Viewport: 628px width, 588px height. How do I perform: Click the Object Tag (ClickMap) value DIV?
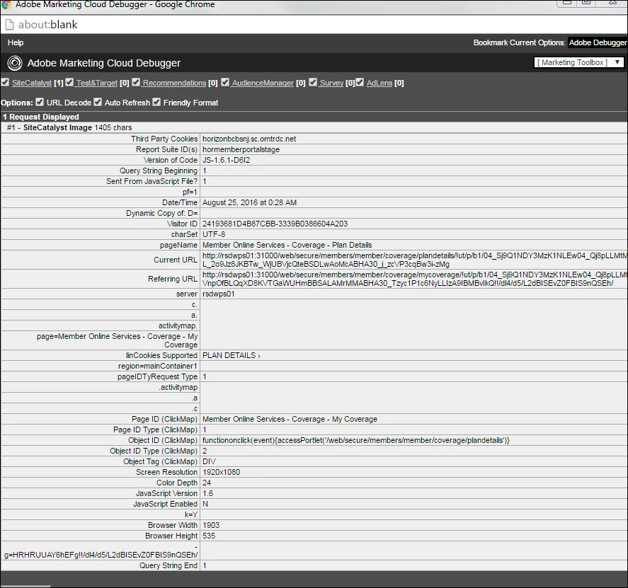coord(209,461)
